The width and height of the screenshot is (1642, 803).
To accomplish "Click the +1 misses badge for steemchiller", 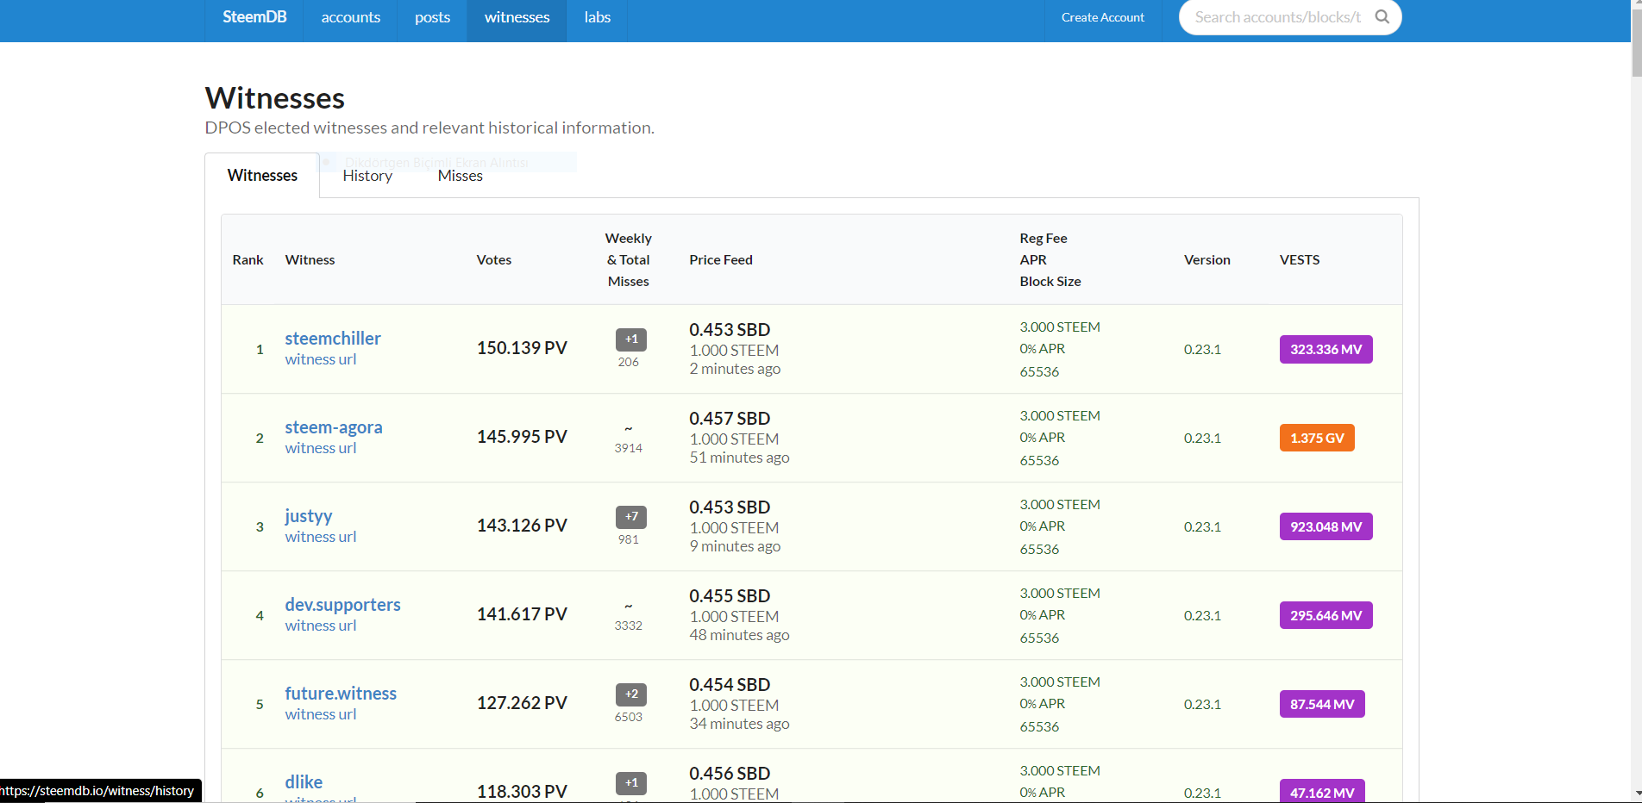I will click(631, 339).
